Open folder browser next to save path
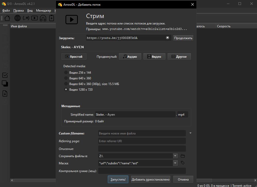This screenshot has width=257, height=187. 183,156
